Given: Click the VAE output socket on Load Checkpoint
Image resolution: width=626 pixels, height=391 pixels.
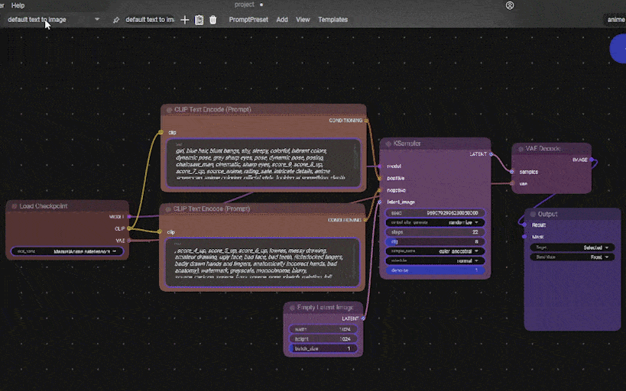Looking at the screenshot, I should (x=129, y=241).
